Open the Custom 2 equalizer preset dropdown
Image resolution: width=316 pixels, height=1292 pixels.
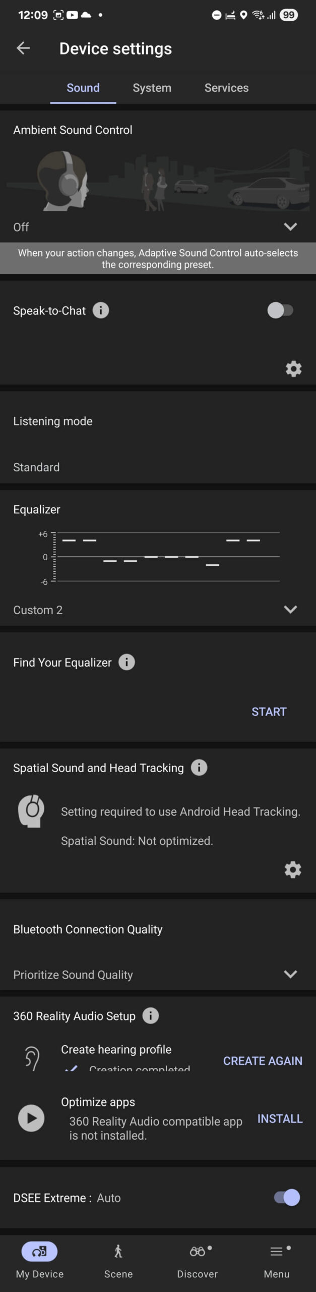(291, 610)
